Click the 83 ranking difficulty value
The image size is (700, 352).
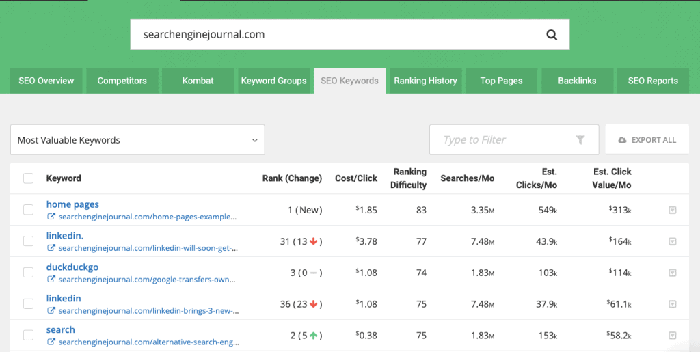point(421,210)
